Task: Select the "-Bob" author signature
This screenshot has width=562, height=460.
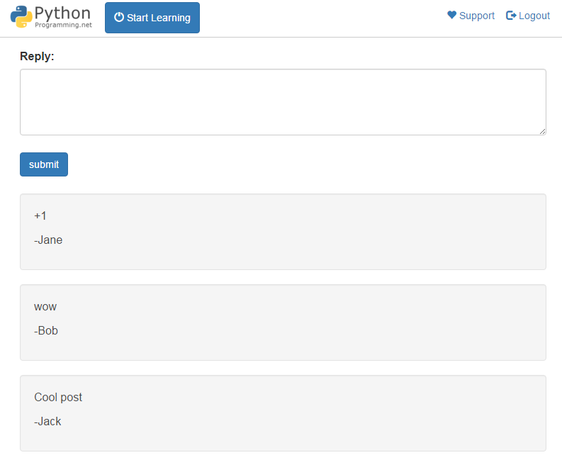Action: click(x=46, y=331)
